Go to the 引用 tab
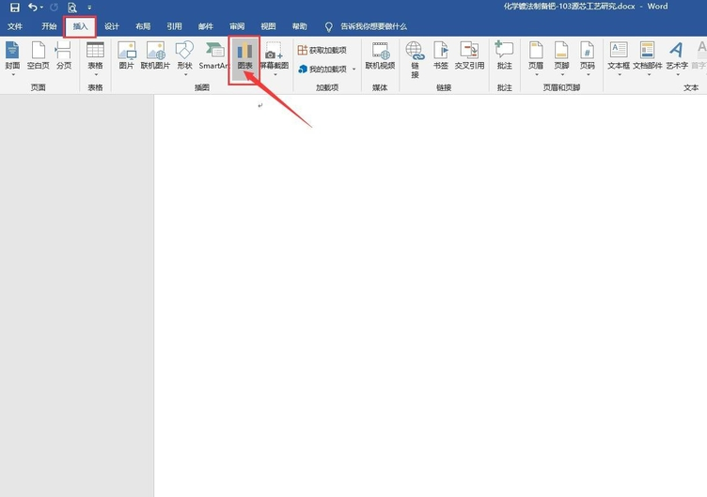The height and width of the screenshot is (497, 707). coord(174,26)
